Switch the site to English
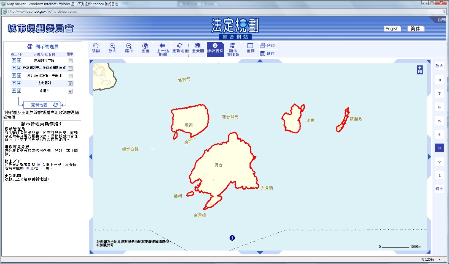This screenshot has height=264, width=449. [x=392, y=29]
